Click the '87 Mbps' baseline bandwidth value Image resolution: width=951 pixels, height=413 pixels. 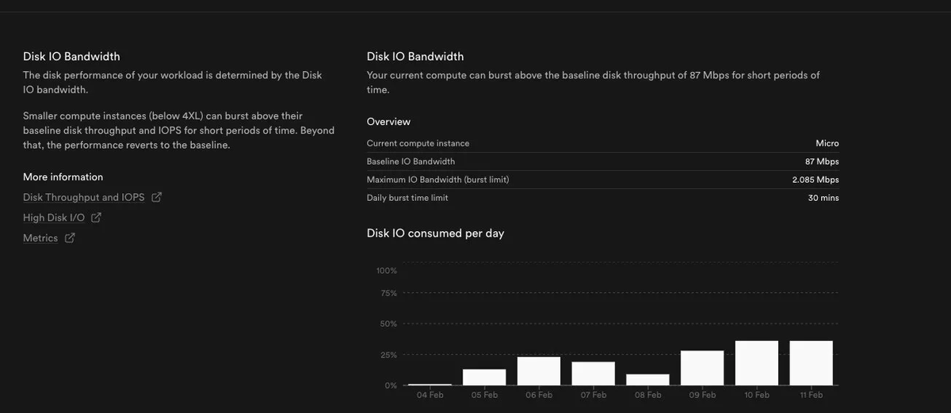coord(822,161)
